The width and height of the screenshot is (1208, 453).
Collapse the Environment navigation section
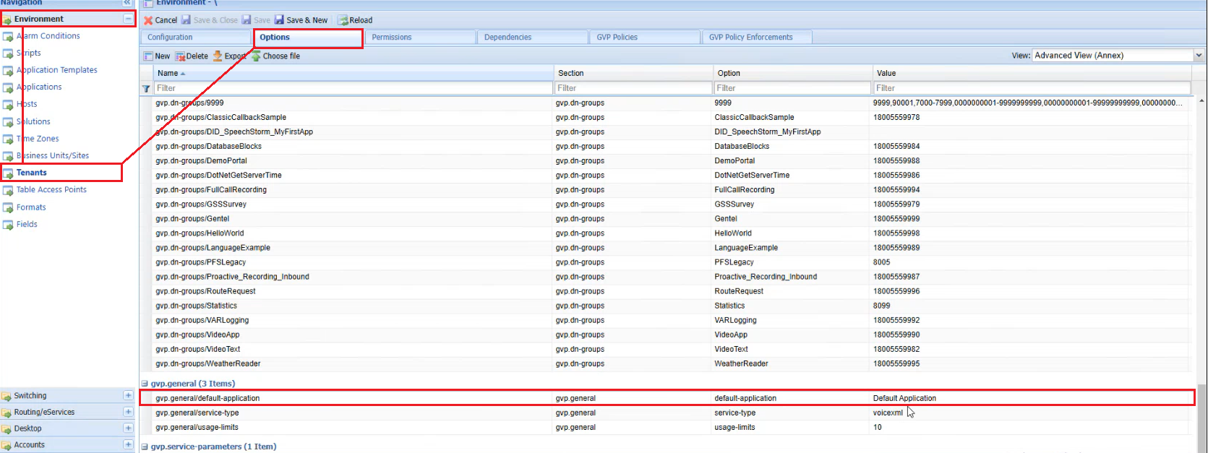[x=128, y=19]
